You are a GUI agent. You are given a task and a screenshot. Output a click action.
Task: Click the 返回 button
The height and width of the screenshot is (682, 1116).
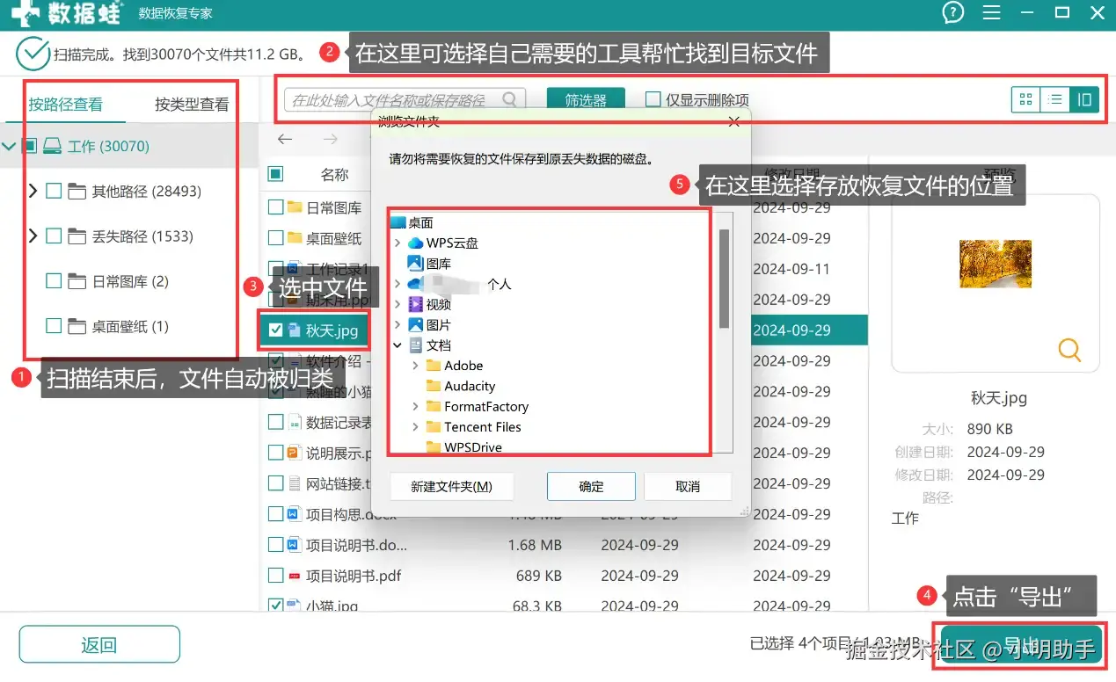click(x=99, y=645)
